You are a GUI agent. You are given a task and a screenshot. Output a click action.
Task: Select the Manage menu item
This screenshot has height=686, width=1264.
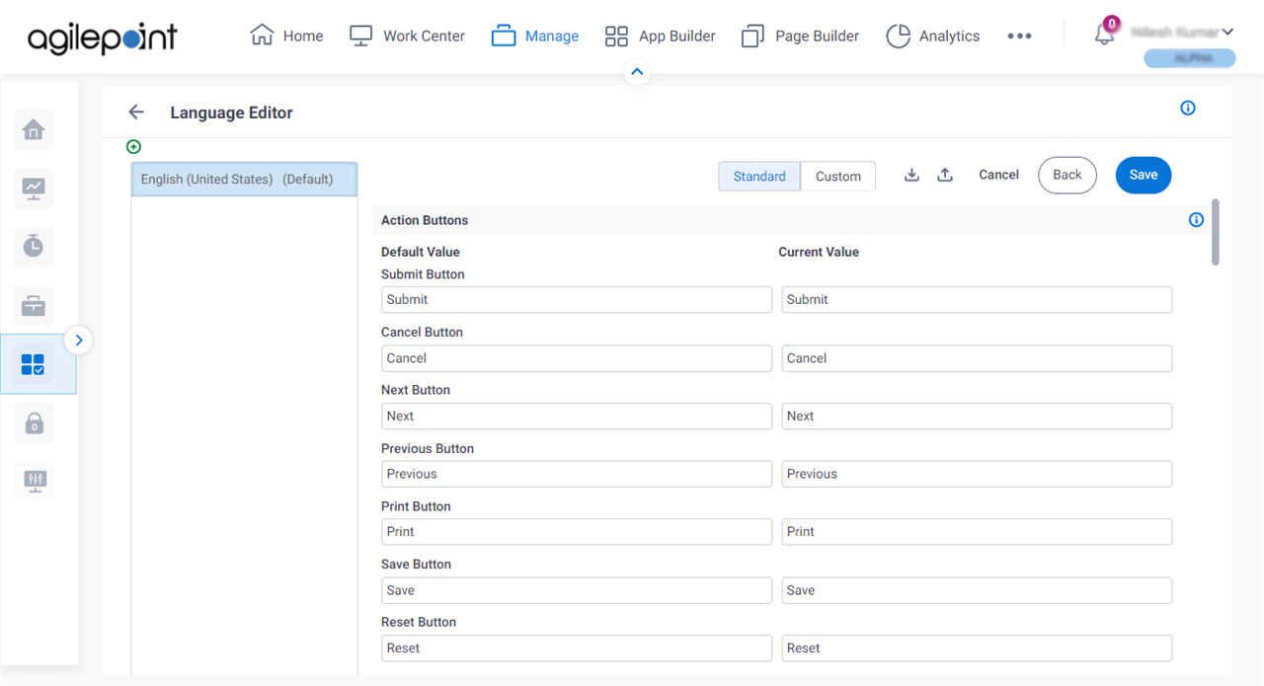(535, 36)
